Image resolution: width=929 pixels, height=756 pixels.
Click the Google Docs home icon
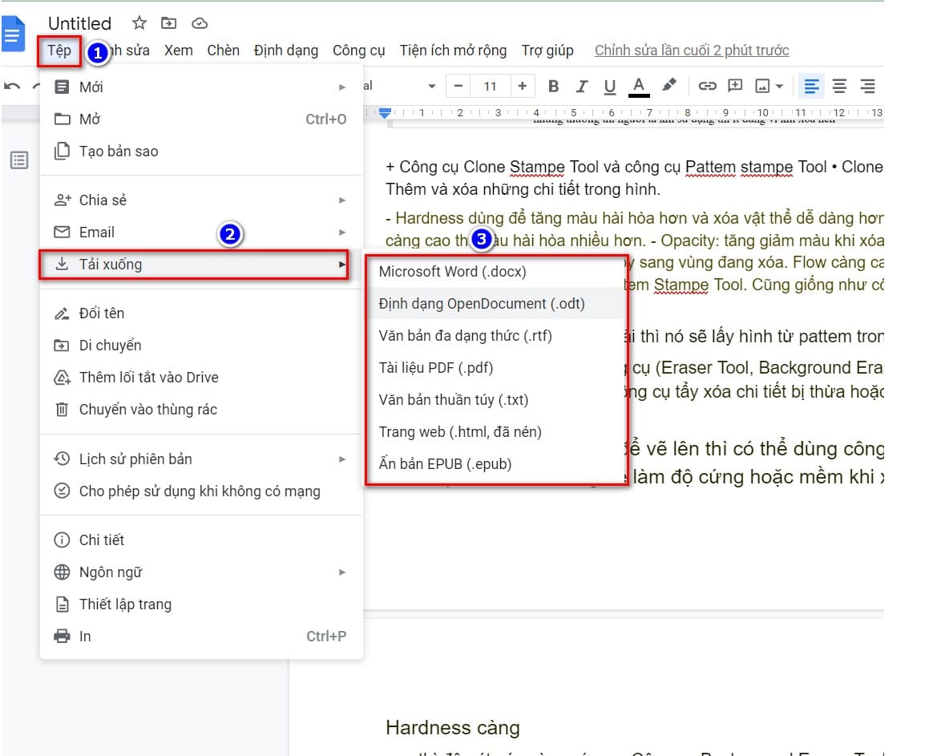click(13, 34)
